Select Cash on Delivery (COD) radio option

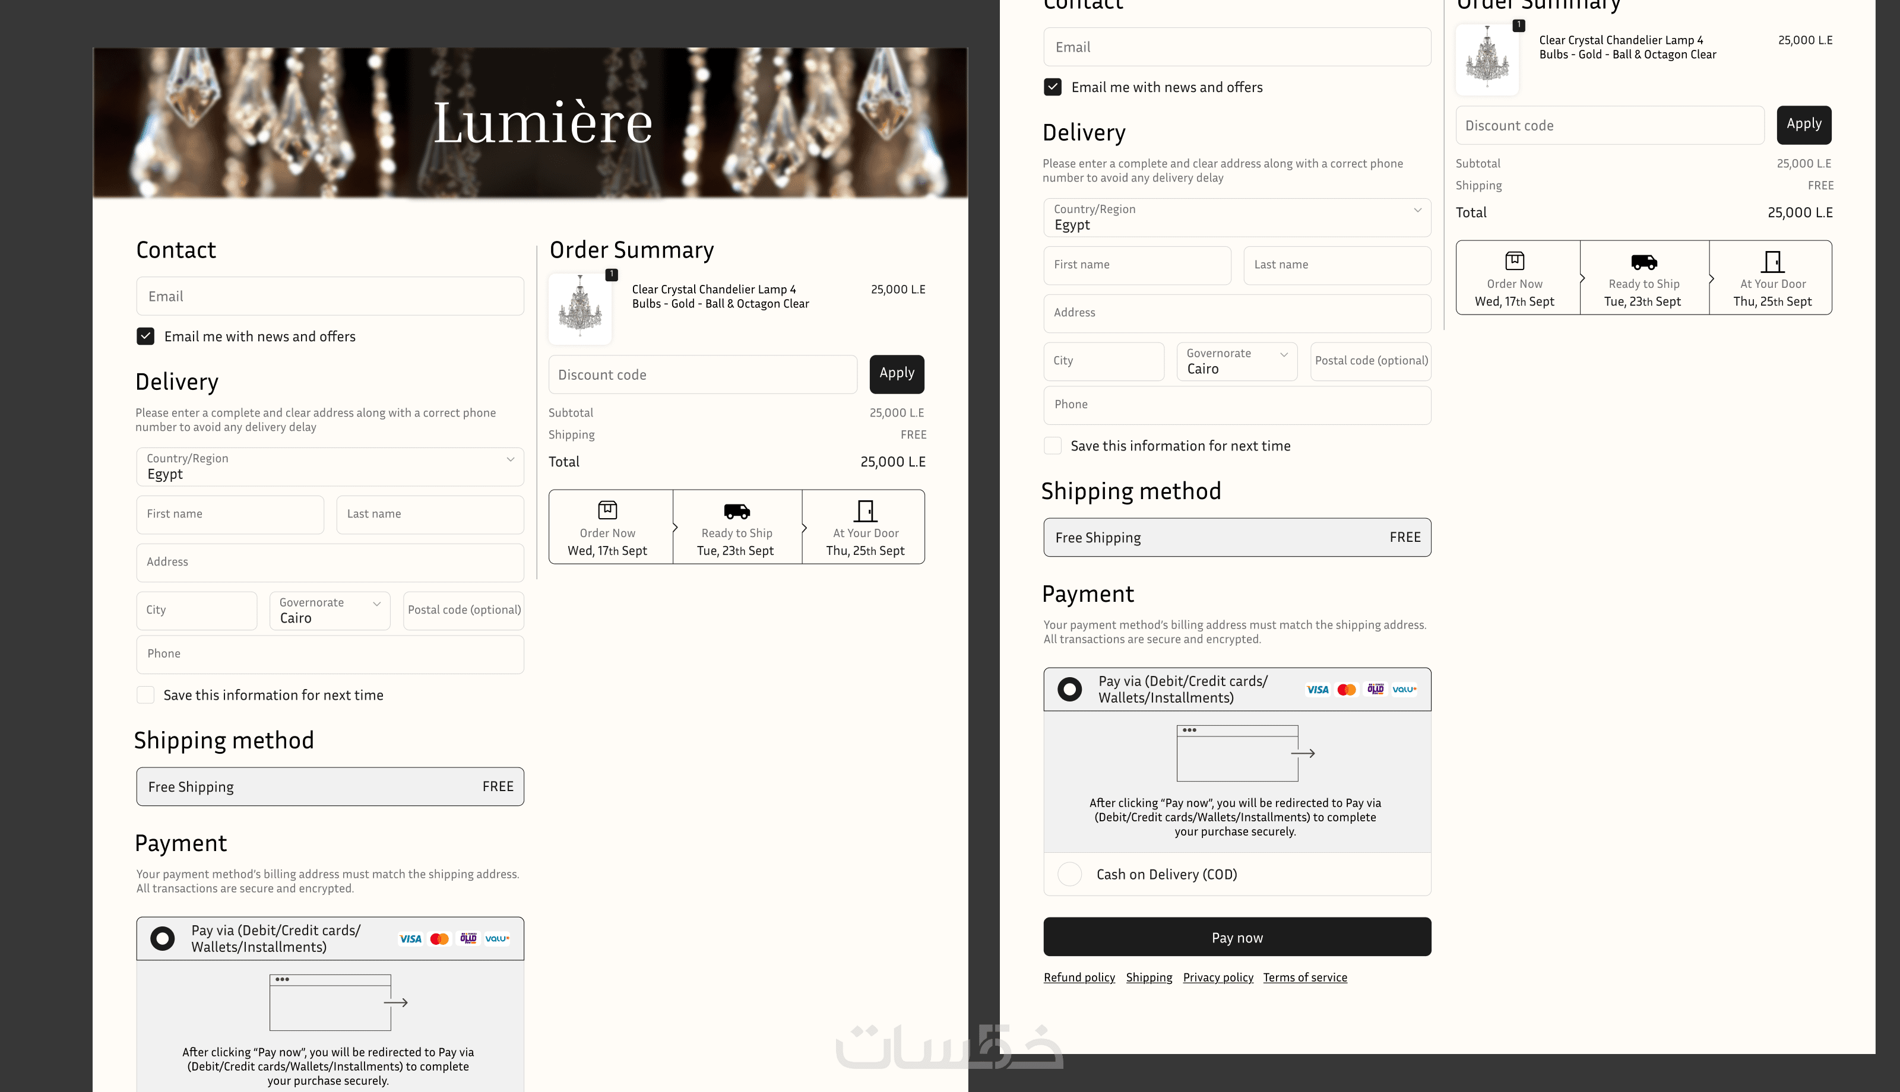pos(1069,874)
